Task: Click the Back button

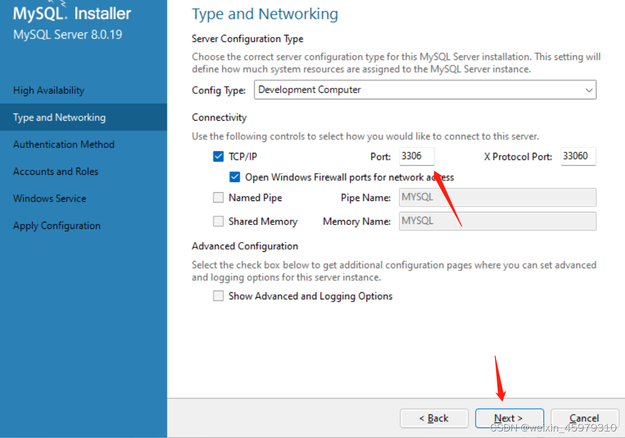Action: (434, 418)
